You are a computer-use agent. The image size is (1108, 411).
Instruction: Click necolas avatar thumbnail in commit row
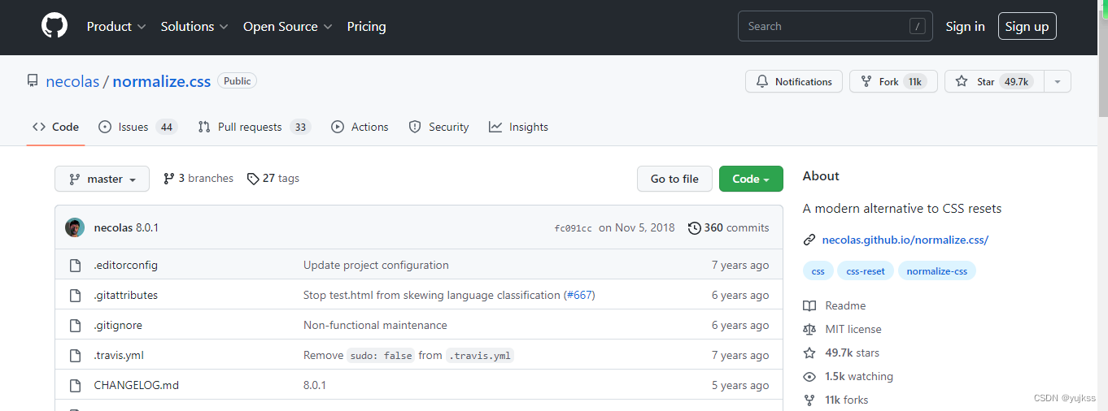point(75,228)
